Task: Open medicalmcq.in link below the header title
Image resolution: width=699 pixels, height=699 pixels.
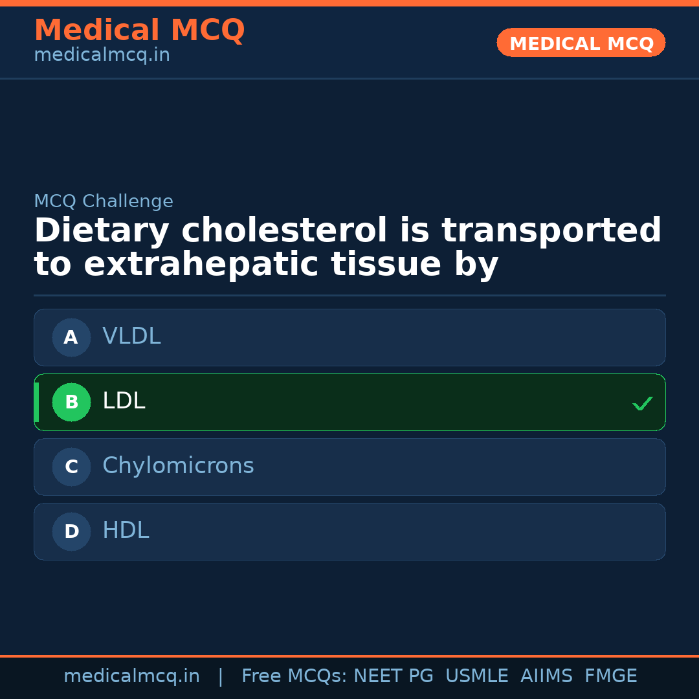Action: [102, 56]
